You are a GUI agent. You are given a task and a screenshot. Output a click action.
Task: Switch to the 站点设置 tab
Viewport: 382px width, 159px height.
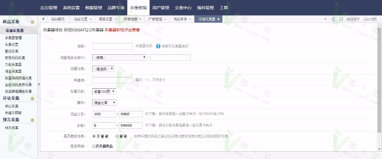pyautogui.click(x=81, y=19)
